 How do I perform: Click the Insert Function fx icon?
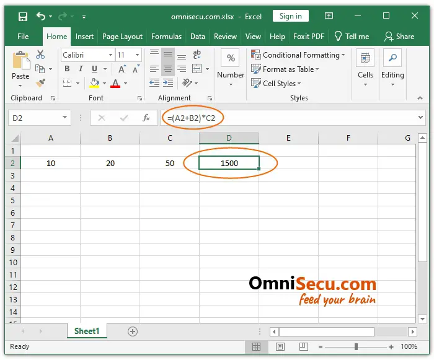pyautogui.click(x=146, y=118)
